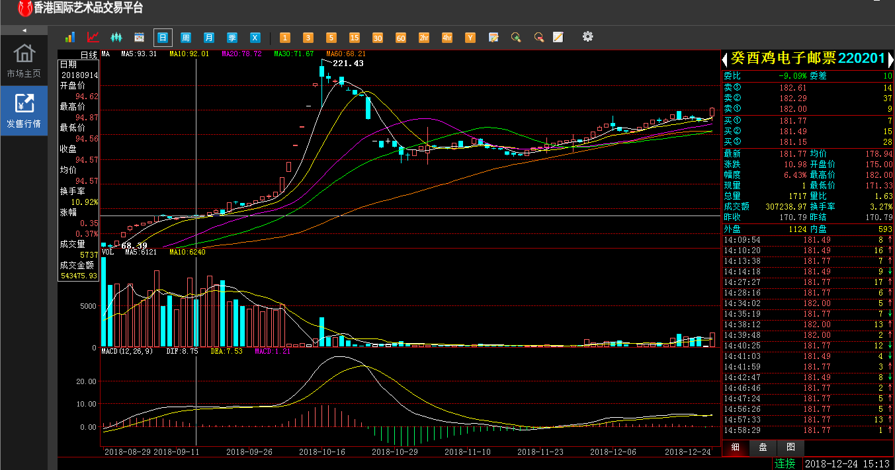Click the stock title 癸酉鸡电子邮票
The width and height of the screenshot is (895, 470).
pyautogui.click(x=783, y=58)
